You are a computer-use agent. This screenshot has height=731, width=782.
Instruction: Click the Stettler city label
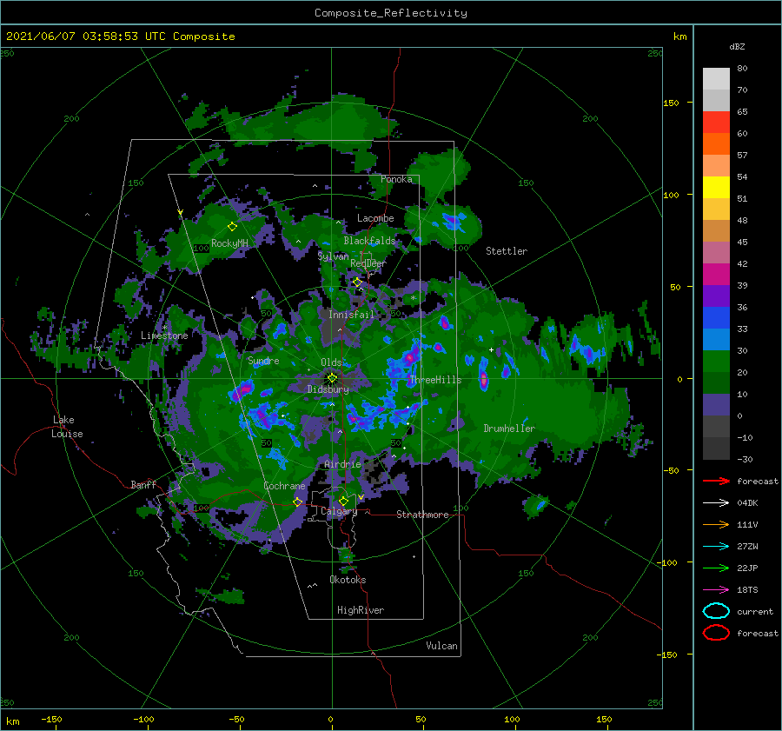[x=507, y=251]
